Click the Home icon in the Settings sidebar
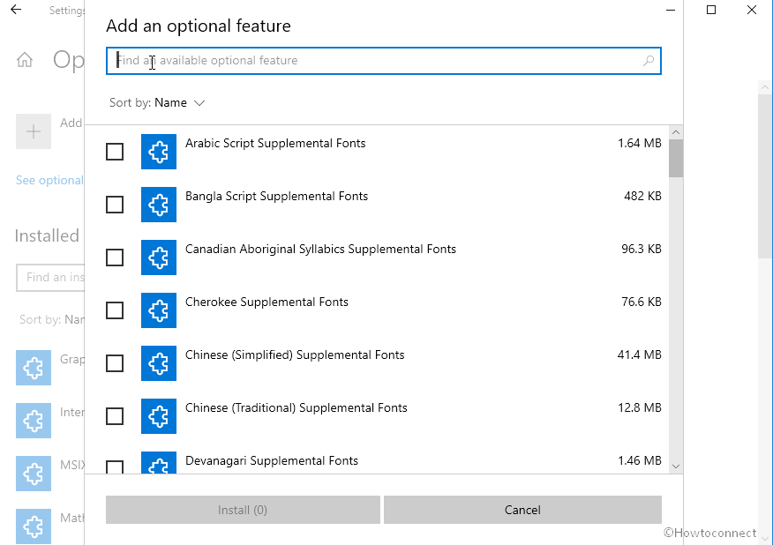This screenshot has width=773, height=545. [x=25, y=60]
